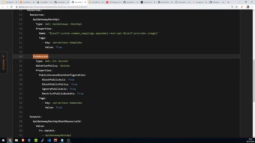Viewport: 255px width, 143px height.
Task: Close the CloudWatch tab
Action: pyautogui.click(x=51, y=2)
